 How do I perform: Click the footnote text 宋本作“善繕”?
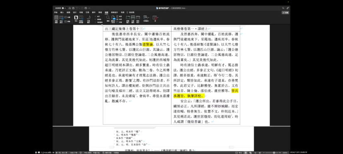click(124, 138)
